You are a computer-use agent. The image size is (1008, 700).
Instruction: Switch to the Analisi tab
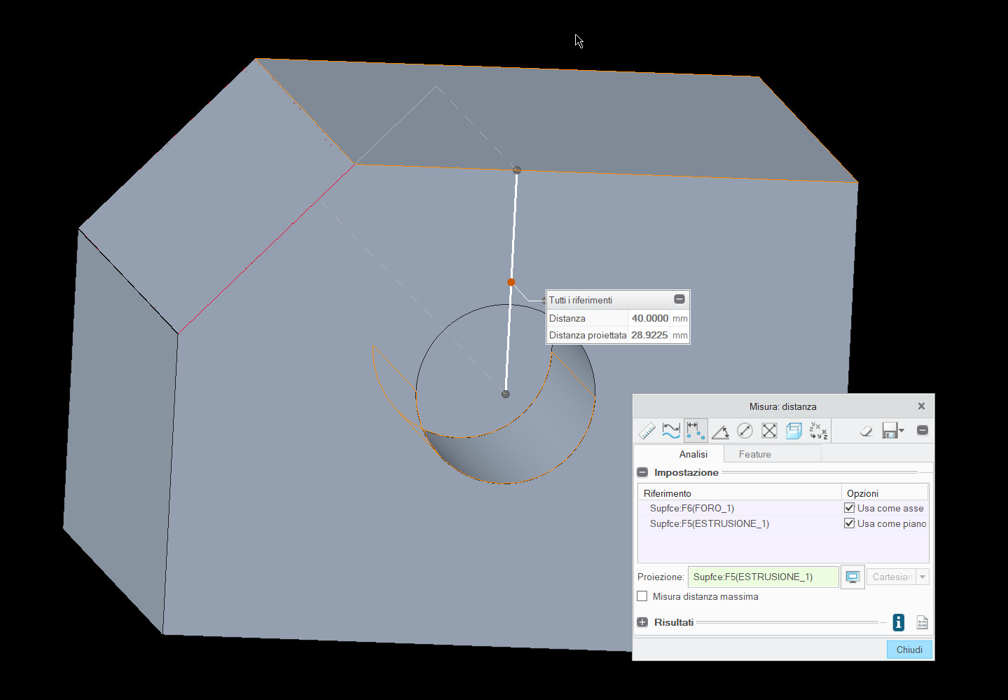(x=693, y=454)
